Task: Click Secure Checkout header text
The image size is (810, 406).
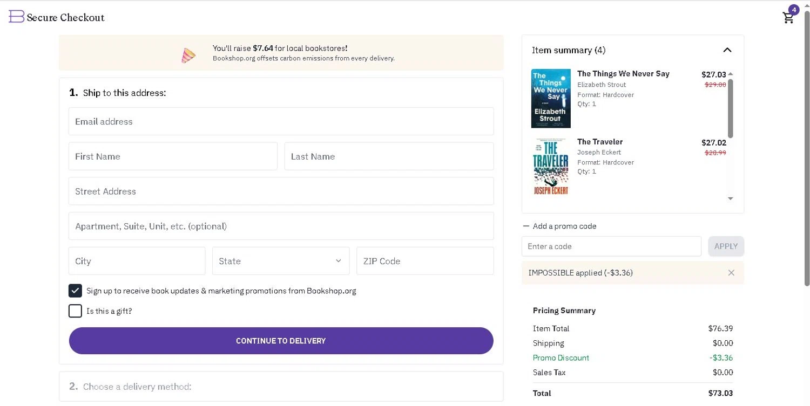Action: 65,17
